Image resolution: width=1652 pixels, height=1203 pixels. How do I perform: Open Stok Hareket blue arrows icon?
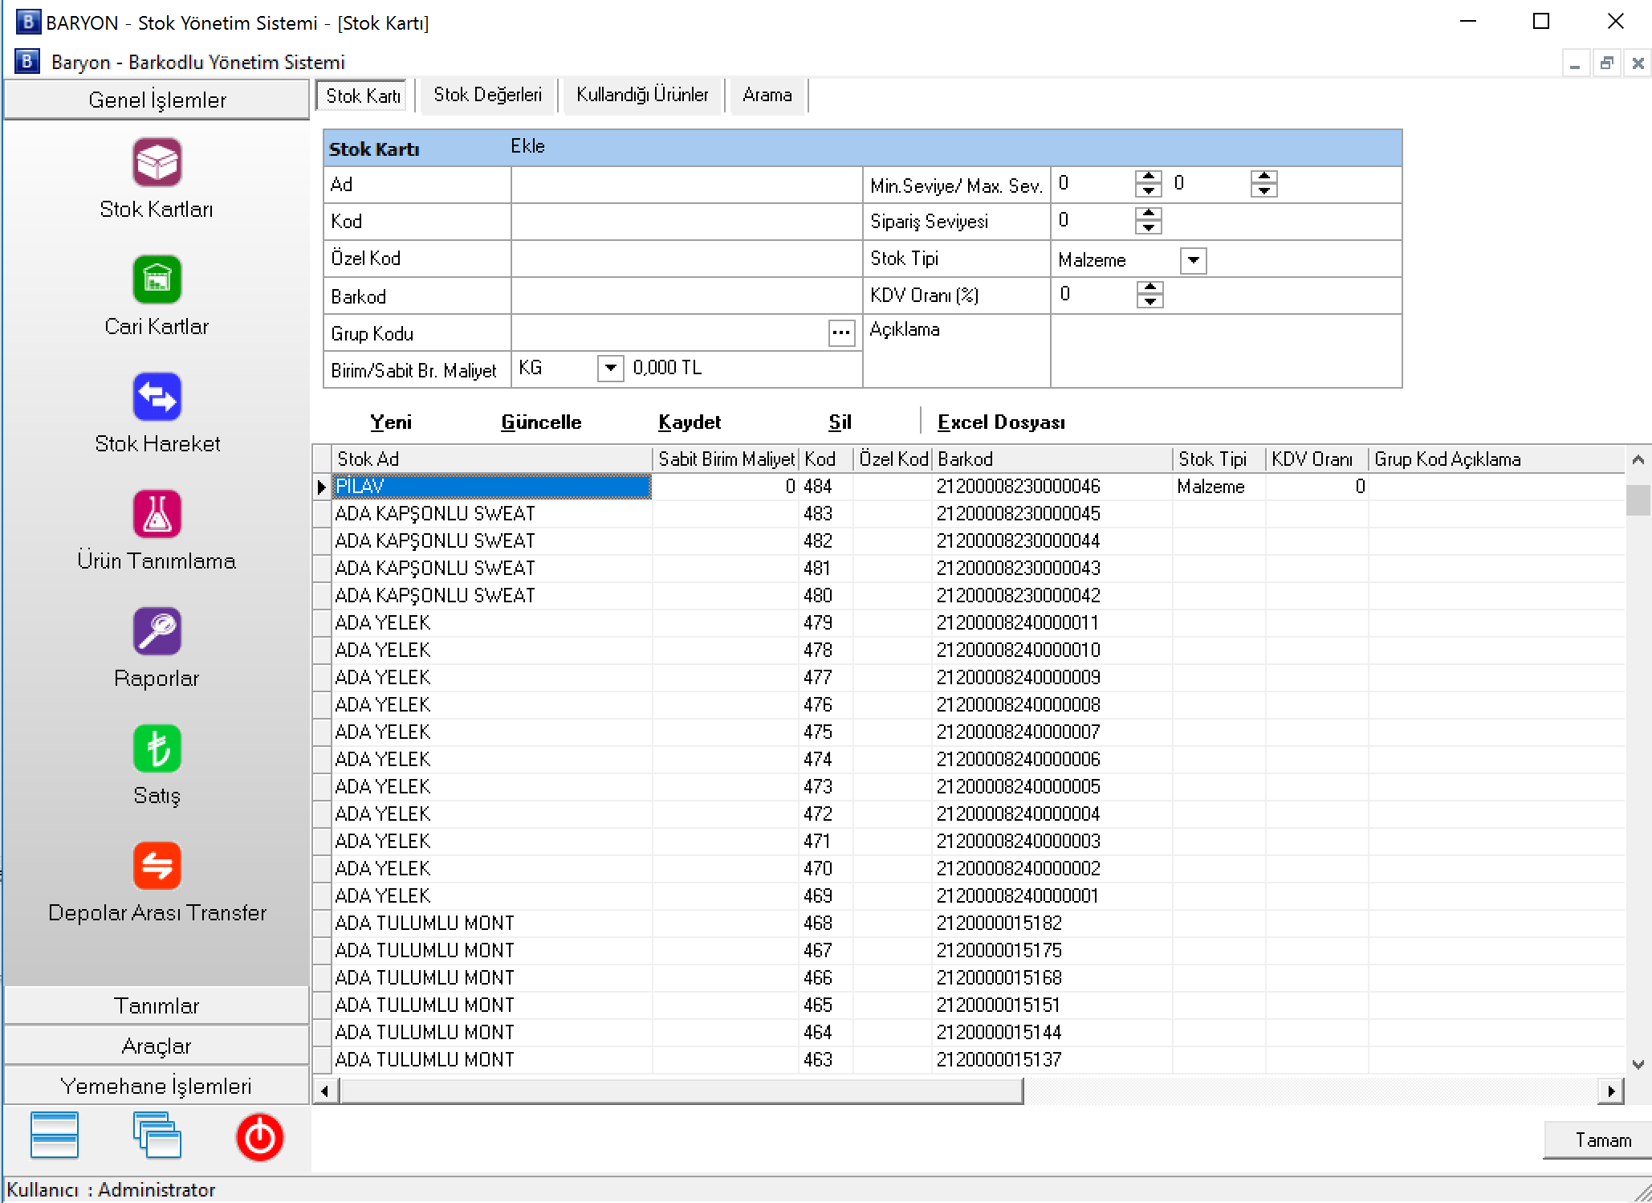click(157, 397)
